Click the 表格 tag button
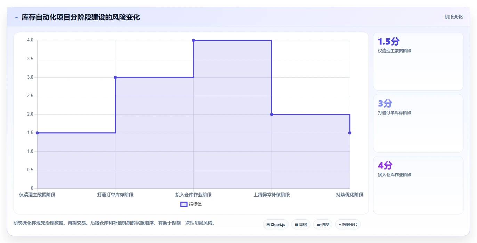 click(301, 225)
